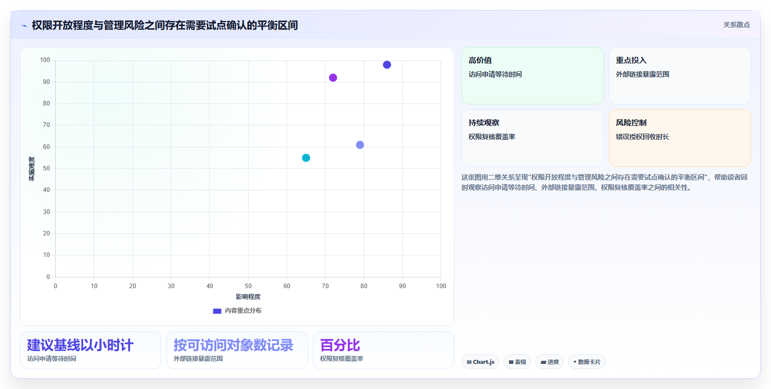The image size is (771, 389).
Task: Click 外部链接暴露范围 under 按可访问对象数记录
Action: 198,359
